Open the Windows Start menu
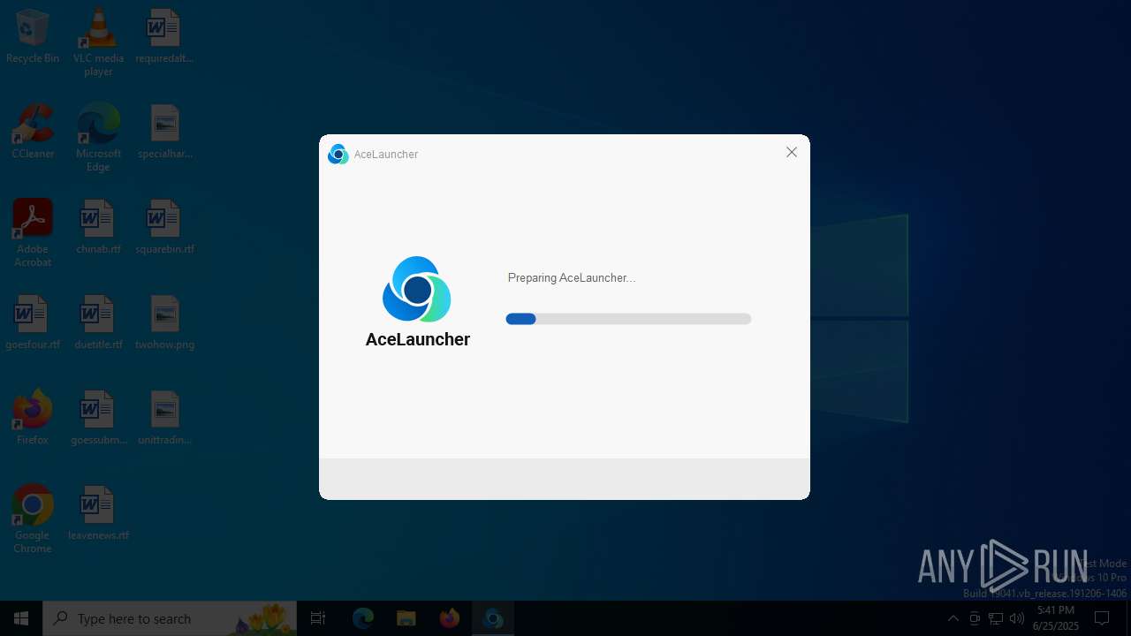This screenshot has width=1131, height=636. click(21, 618)
